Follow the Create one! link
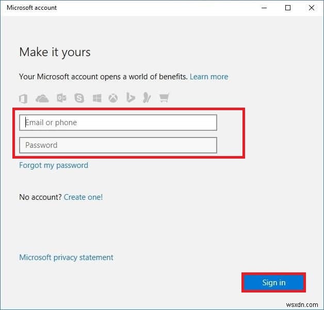The width and height of the screenshot is (324, 310). click(x=83, y=197)
